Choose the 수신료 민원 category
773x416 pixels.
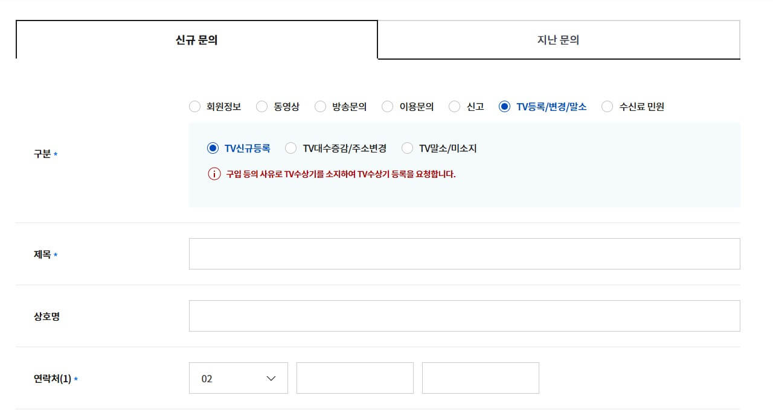point(606,106)
